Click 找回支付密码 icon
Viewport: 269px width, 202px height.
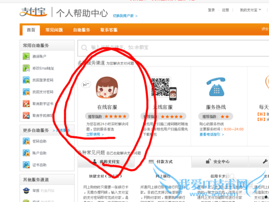coord(26,92)
